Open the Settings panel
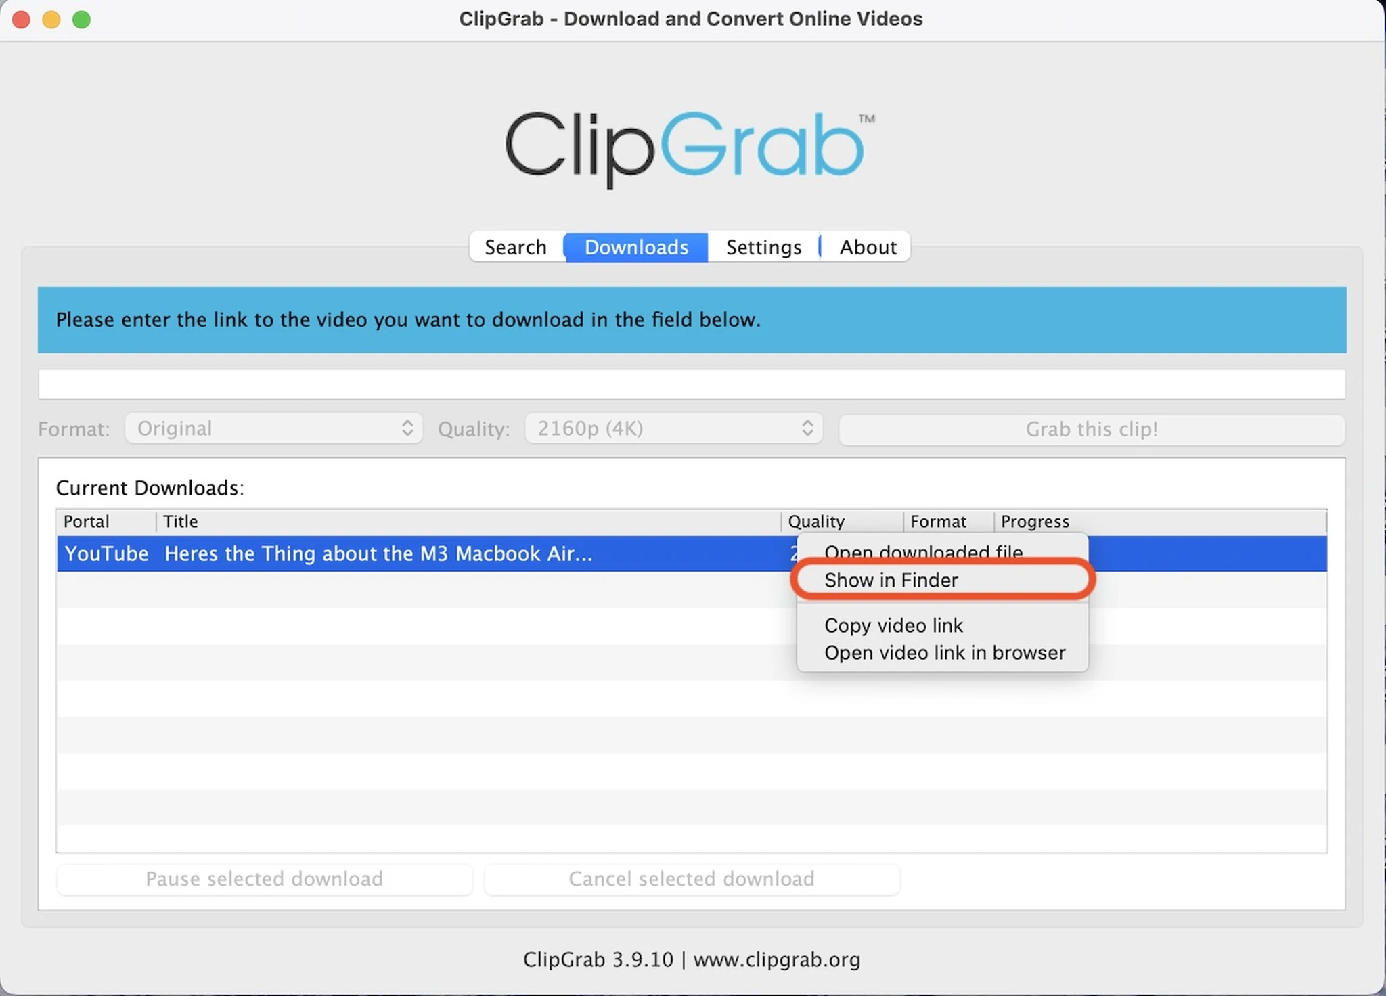Screen dimensions: 1386x996 click(x=764, y=246)
